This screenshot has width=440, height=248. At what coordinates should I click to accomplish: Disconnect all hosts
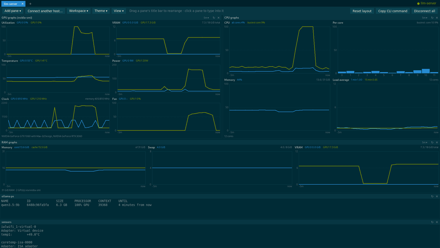(x=425, y=11)
